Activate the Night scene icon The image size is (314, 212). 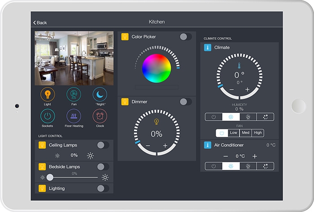click(100, 95)
